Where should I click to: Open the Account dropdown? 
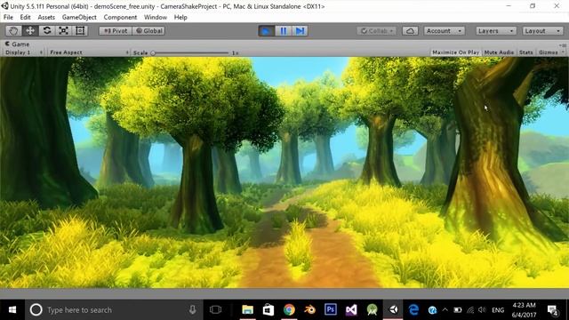[x=445, y=31]
